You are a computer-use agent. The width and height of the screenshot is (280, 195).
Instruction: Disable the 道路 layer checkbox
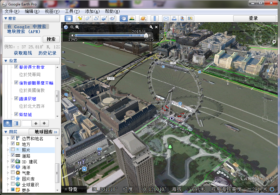pos(13,155)
